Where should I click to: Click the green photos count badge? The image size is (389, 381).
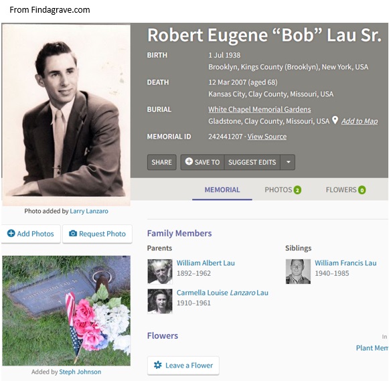[297, 190]
